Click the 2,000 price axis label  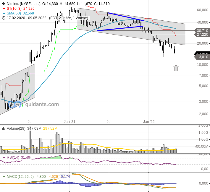203,114
